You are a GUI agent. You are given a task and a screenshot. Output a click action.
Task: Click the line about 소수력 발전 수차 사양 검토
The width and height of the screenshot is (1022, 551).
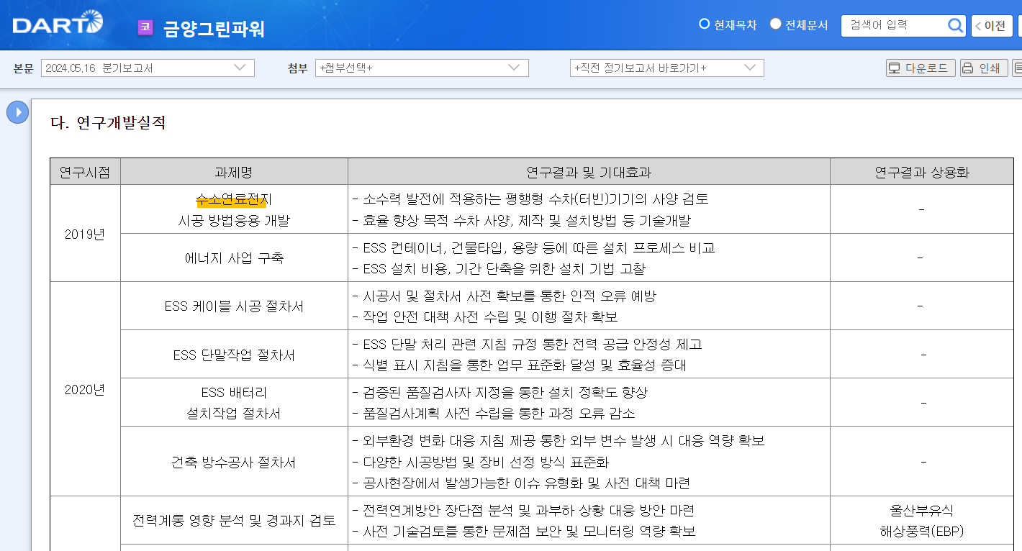click(530, 199)
